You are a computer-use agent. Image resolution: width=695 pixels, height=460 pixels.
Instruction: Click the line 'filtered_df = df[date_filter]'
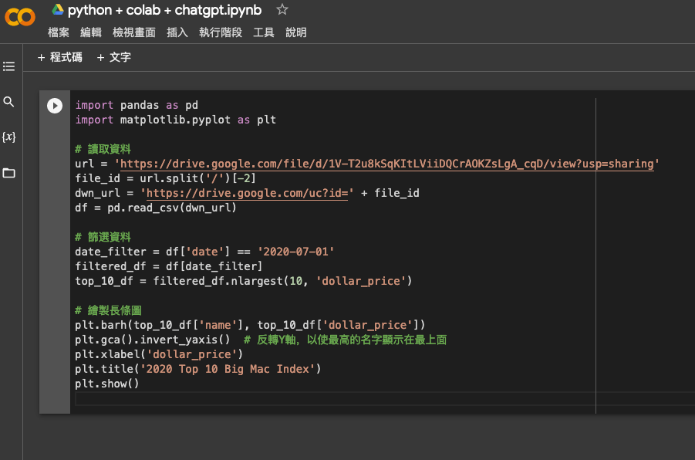169,266
